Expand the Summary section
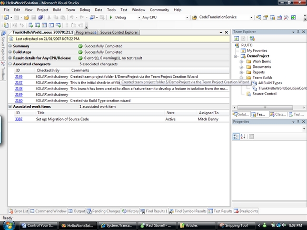This screenshot has height=230, width=307. [x=10, y=46]
